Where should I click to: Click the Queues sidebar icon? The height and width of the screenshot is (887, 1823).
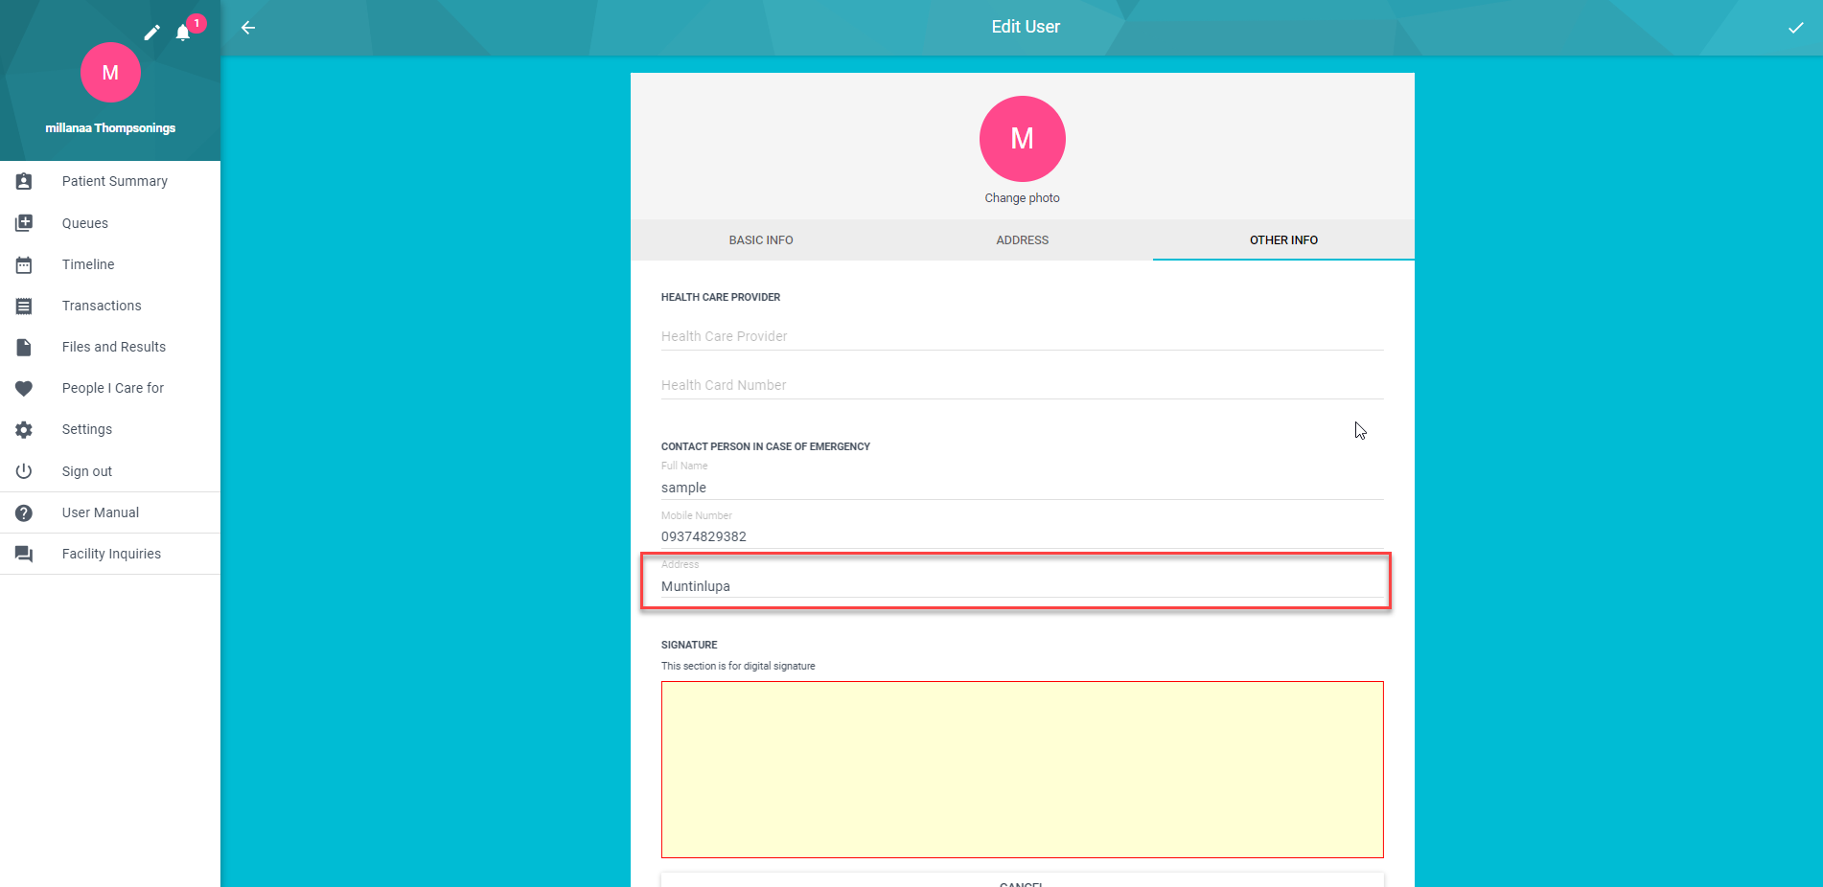pyautogui.click(x=24, y=223)
